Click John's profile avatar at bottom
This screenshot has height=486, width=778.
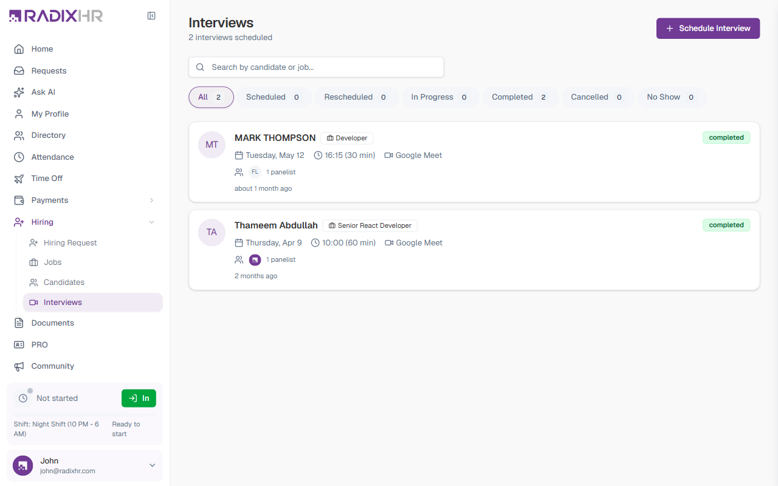click(x=22, y=465)
